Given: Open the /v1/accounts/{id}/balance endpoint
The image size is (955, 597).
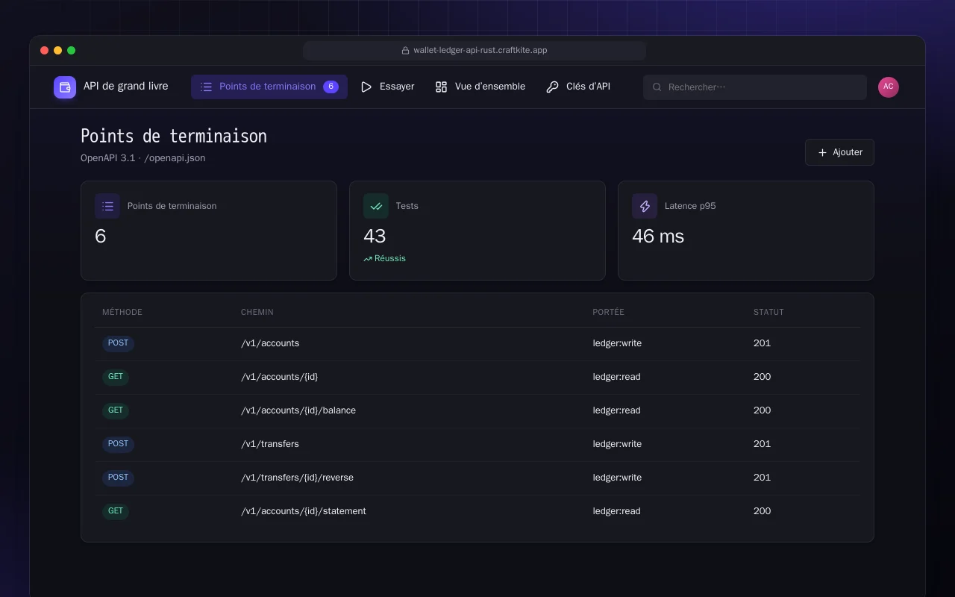Looking at the screenshot, I should (298, 410).
